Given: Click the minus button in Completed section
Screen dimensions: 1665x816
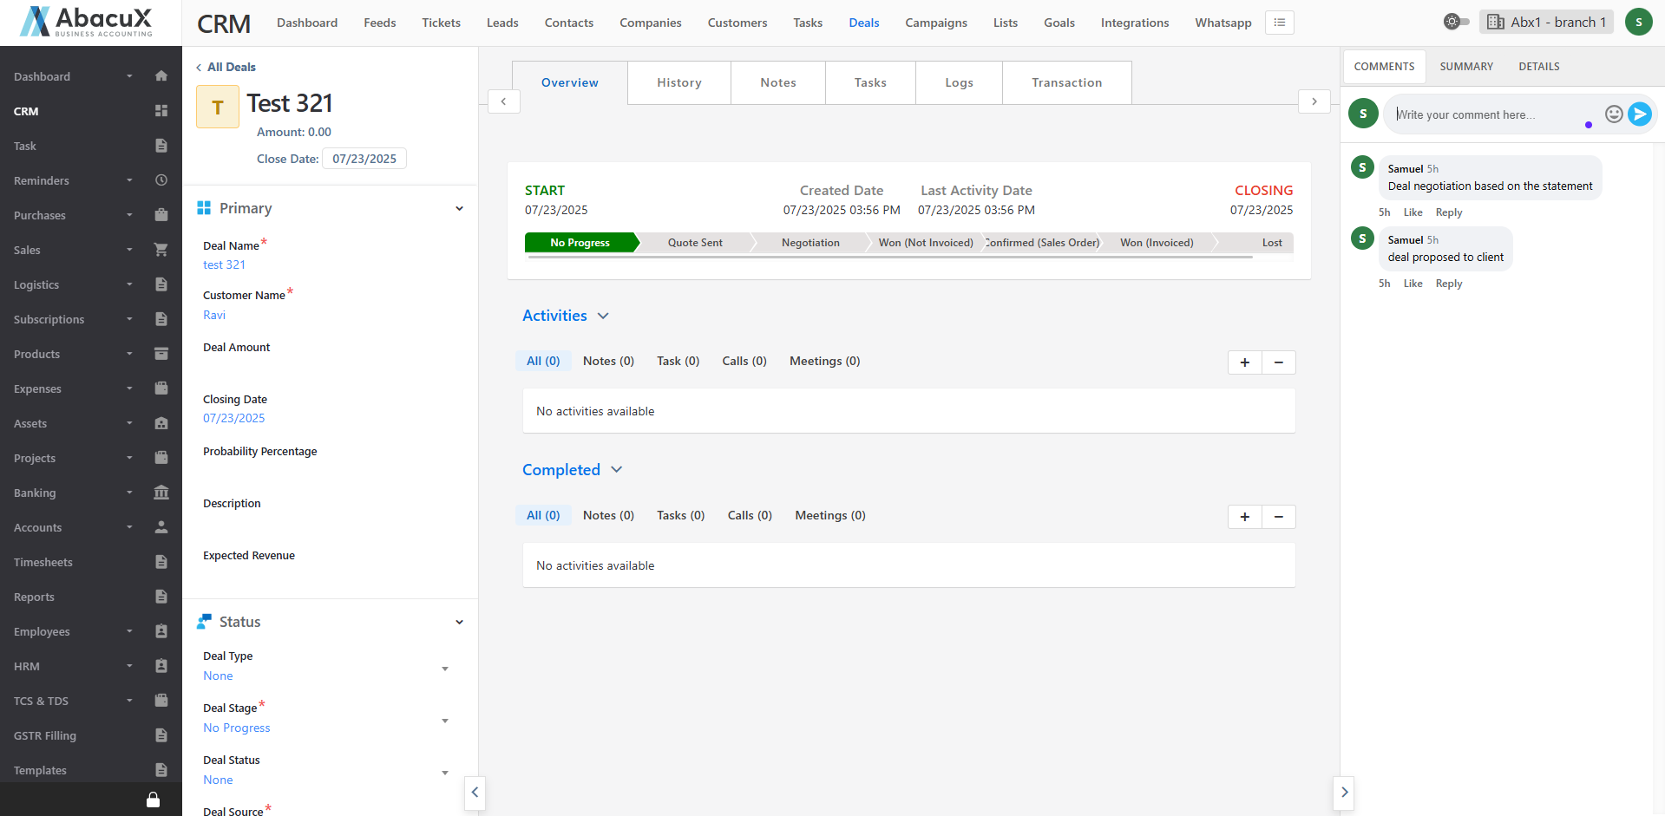Looking at the screenshot, I should click(1278, 517).
